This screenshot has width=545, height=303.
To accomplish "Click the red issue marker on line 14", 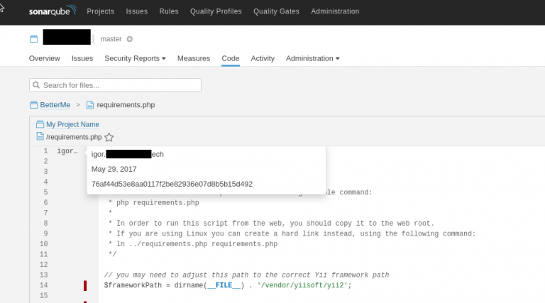I will pos(85,285).
